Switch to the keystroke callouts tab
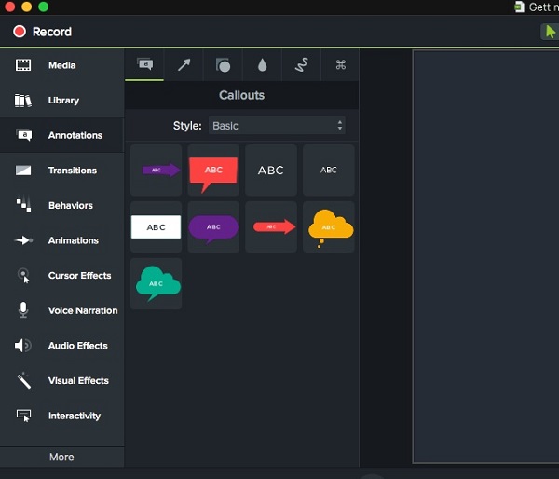Viewport: 559px width, 479px height. click(x=340, y=65)
